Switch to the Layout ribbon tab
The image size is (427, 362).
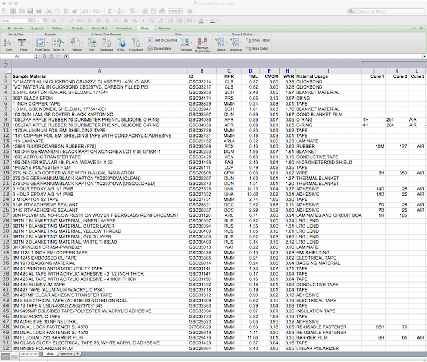coord(37,28)
